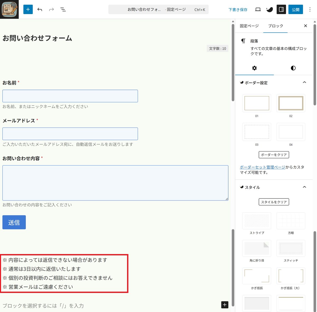The width and height of the screenshot is (317, 312).
Task: Switch to the 固定ページ tab
Action: 249,26
